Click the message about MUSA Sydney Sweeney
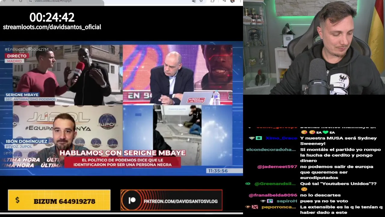This screenshot has width=385, height=217. pos(338,141)
